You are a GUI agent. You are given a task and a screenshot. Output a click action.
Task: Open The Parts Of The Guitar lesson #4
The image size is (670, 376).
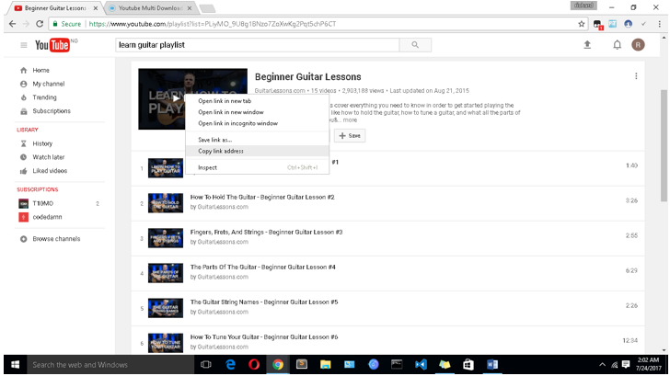click(x=263, y=268)
